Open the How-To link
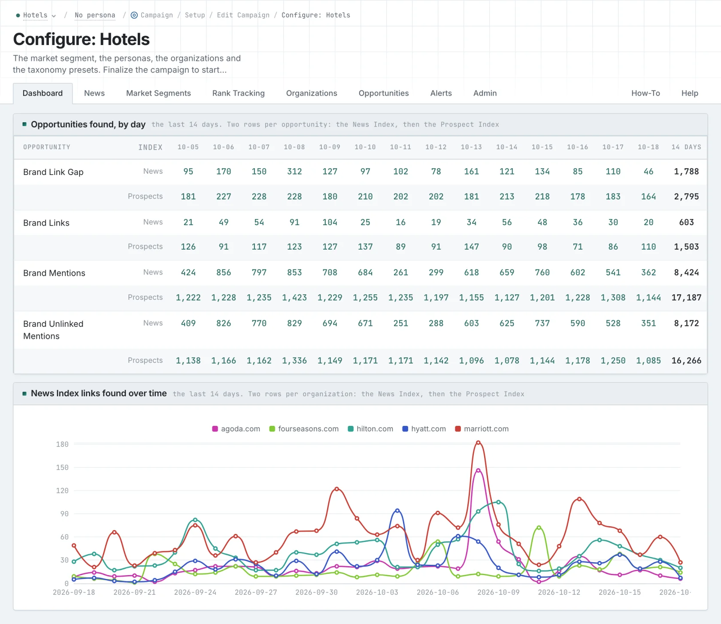The height and width of the screenshot is (624, 721). point(645,93)
